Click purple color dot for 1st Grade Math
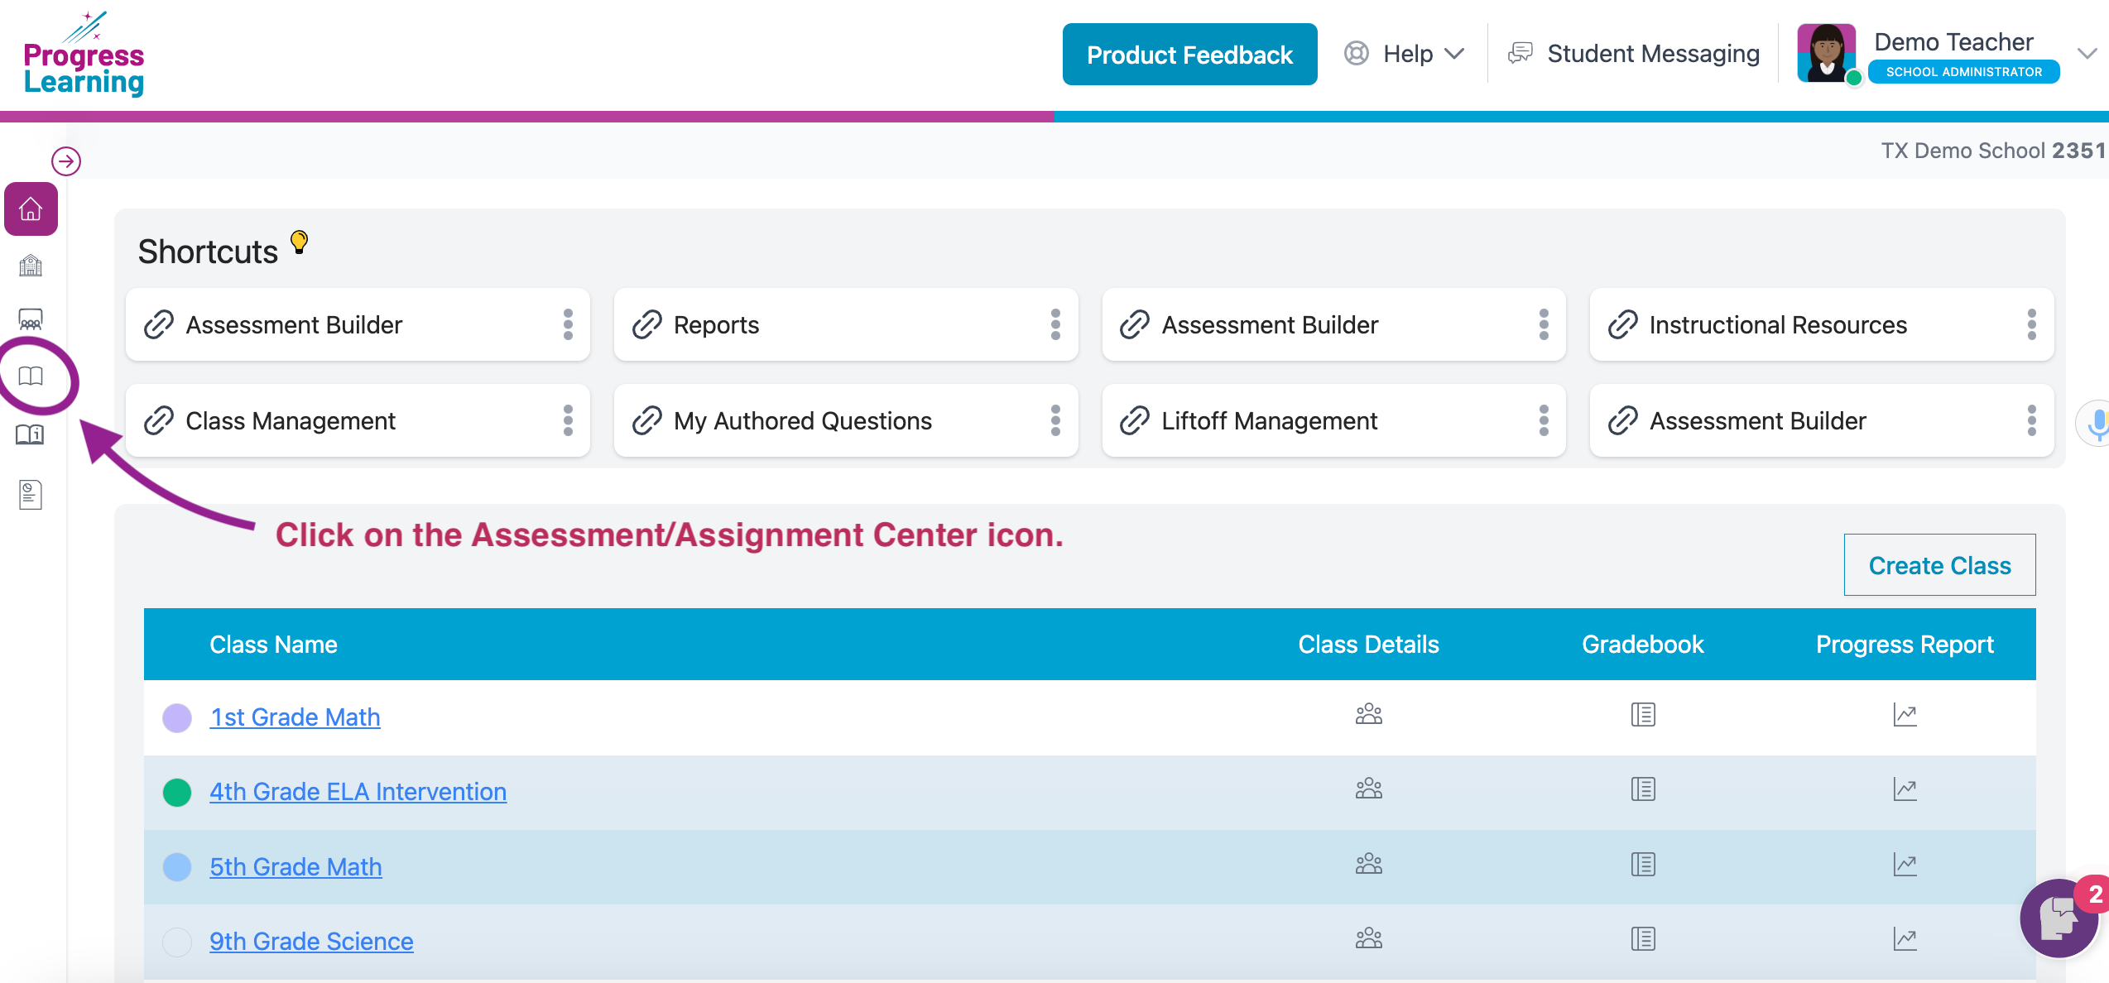 [177, 717]
